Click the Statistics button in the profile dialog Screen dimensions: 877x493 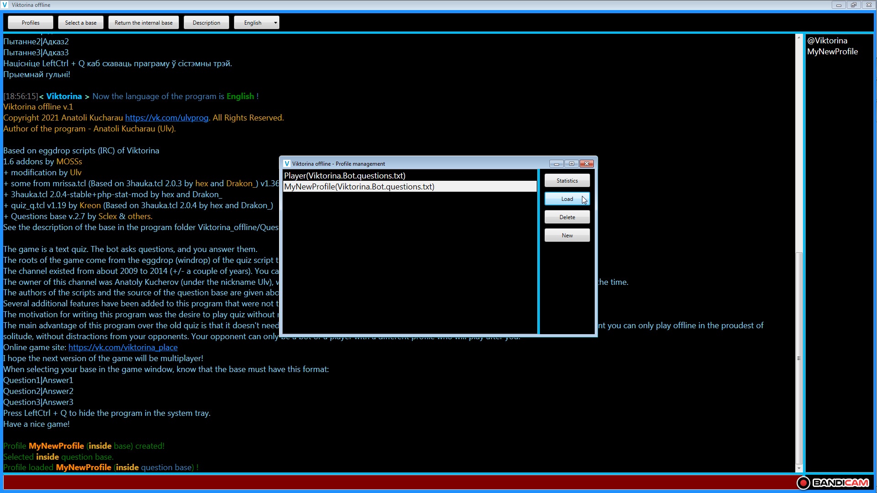coord(567,181)
